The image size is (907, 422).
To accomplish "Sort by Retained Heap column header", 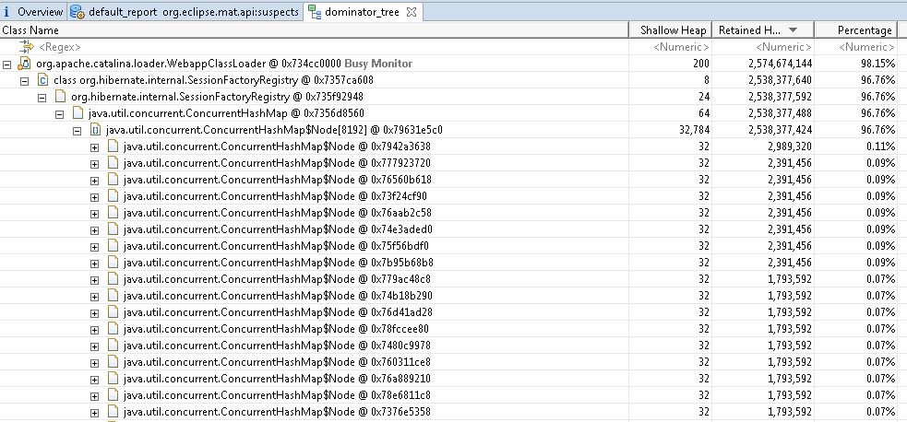I will coord(764,30).
